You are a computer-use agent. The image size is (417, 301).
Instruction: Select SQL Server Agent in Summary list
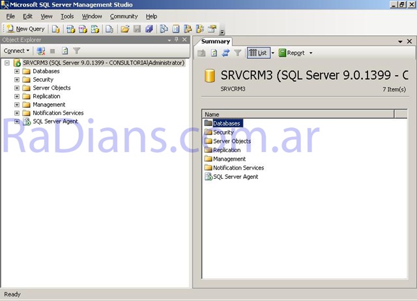(x=235, y=176)
